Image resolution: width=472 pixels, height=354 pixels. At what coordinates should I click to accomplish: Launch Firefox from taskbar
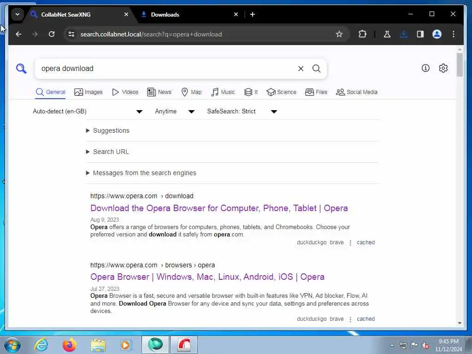point(69,345)
